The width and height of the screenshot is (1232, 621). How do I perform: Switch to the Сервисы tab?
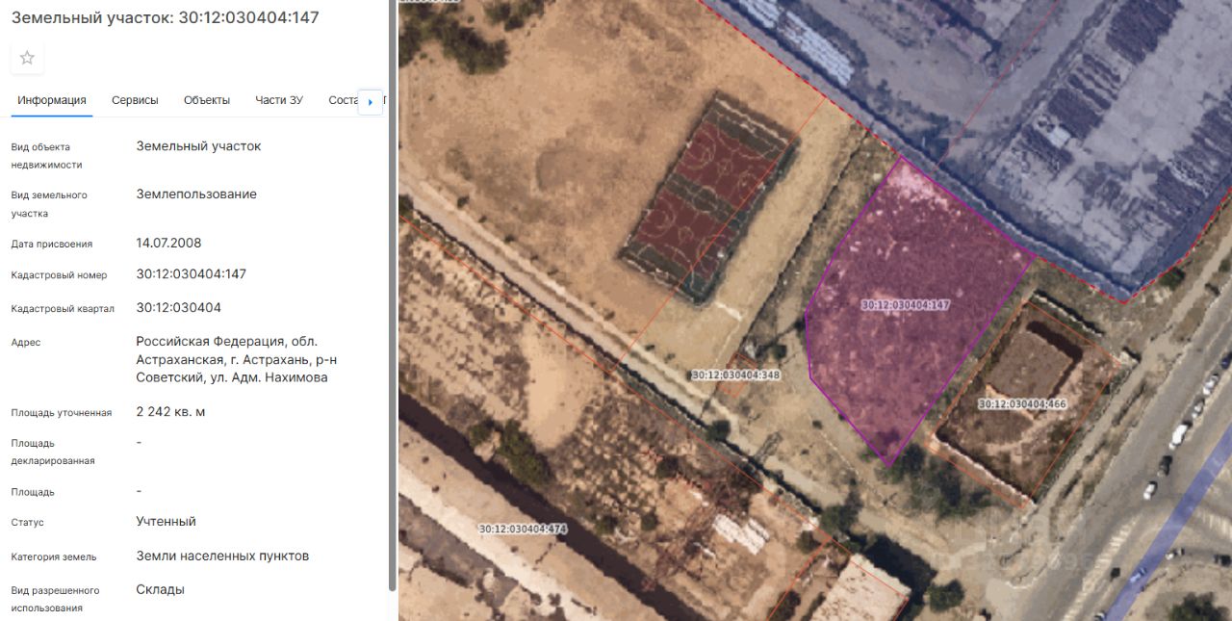(x=135, y=100)
